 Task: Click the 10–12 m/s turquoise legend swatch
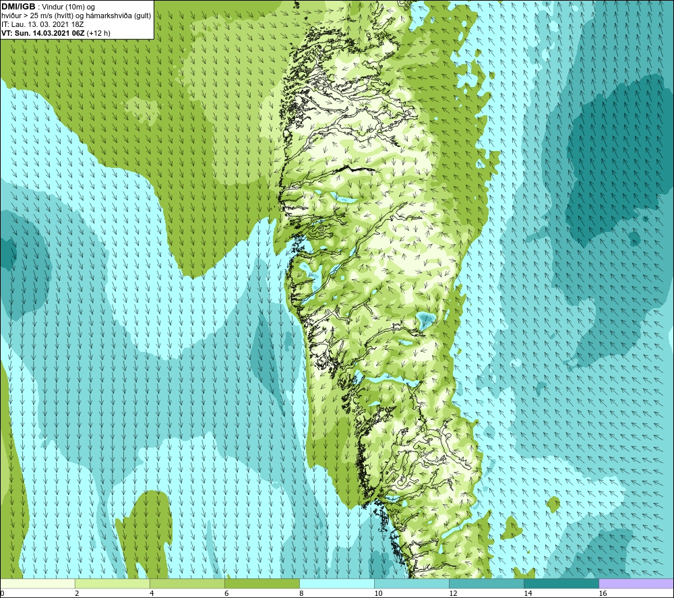coord(412,583)
